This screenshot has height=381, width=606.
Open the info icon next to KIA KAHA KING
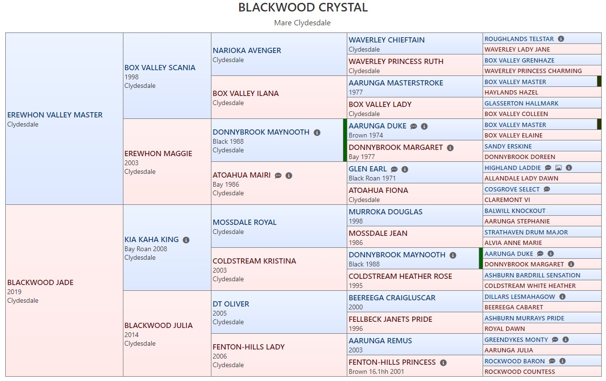point(186,240)
